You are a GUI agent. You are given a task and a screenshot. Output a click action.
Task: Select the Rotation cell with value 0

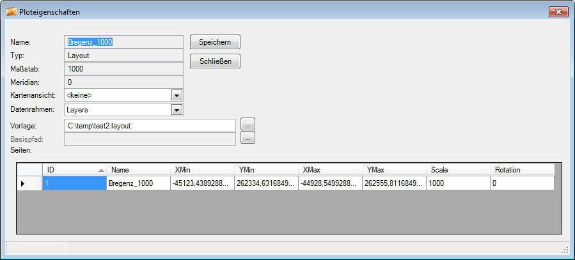tap(522, 183)
